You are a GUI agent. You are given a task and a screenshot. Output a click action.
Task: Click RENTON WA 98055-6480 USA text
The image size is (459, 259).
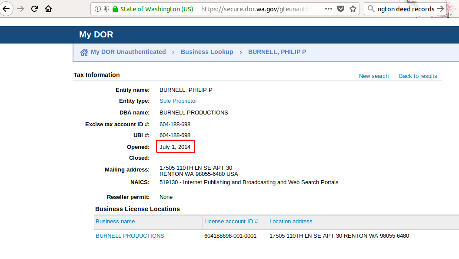(199, 174)
